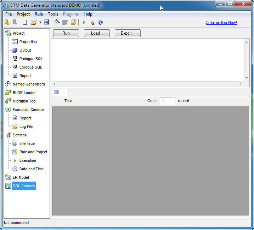The height and width of the screenshot is (230, 254).
Task: Click the SQL editor scroll up arrow
Action: tap(247, 42)
